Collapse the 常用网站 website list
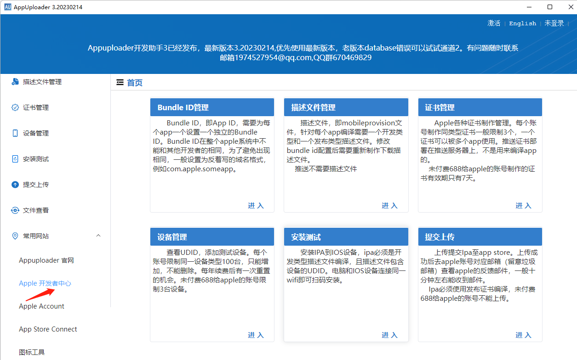 point(98,235)
